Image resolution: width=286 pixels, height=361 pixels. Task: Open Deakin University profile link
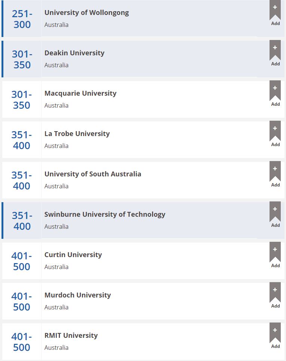[x=74, y=53]
